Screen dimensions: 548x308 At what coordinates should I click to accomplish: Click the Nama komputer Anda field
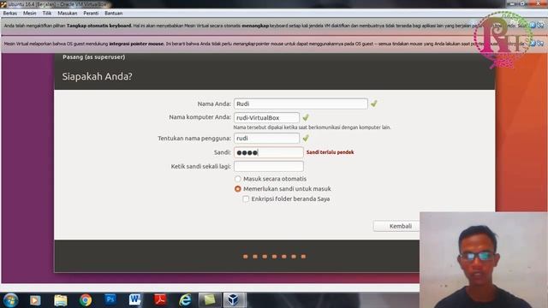[266, 118]
